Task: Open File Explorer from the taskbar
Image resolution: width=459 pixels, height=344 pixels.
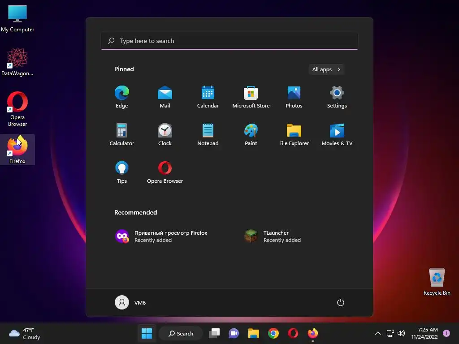Action: coord(254,333)
